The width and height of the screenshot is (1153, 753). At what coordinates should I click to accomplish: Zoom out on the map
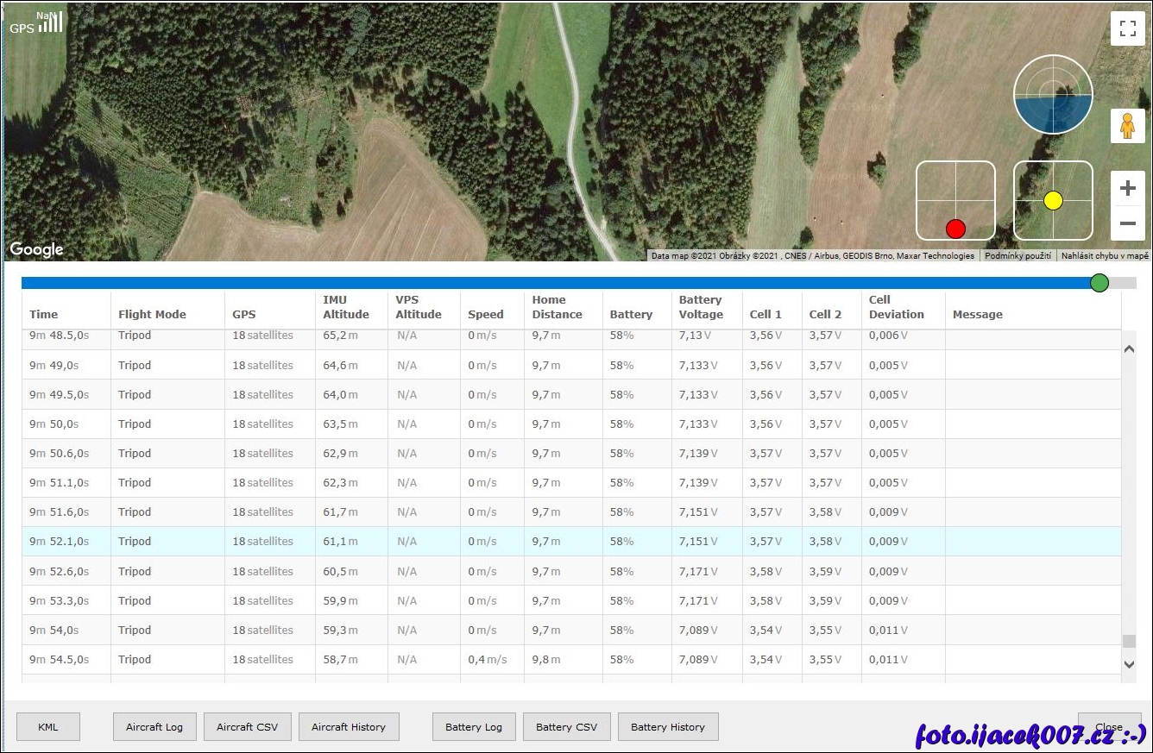[x=1127, y=223]
